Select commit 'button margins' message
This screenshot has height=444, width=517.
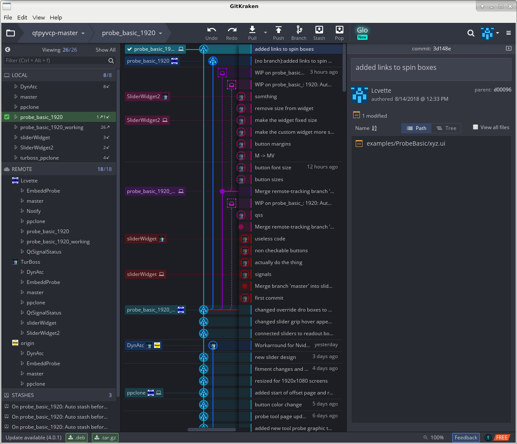[273, 144]
